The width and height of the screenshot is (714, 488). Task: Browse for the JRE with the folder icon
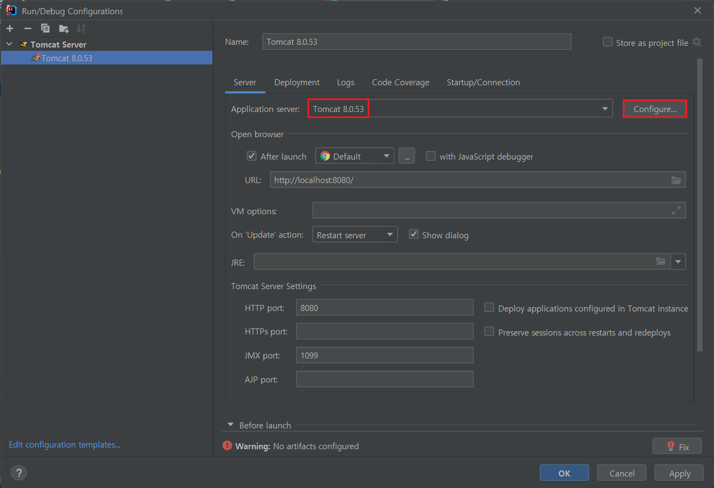coord(661,262)
